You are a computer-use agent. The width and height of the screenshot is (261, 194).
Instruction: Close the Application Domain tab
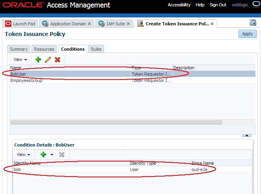coord(89,24)
